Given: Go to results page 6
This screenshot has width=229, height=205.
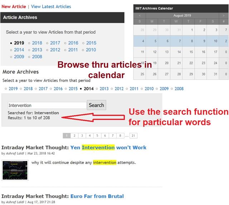Looking at the screenshot, I should point(105,136).
